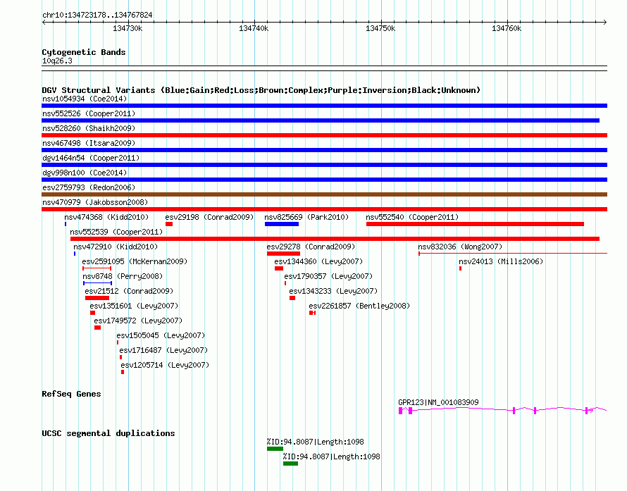Open the nsv24013 (Mills2006) label

coord(501,261)
